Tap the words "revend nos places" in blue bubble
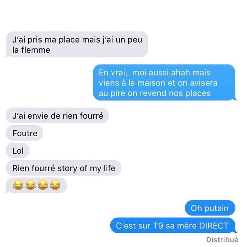This screenshot has height=247, width=243. (175, 93)
